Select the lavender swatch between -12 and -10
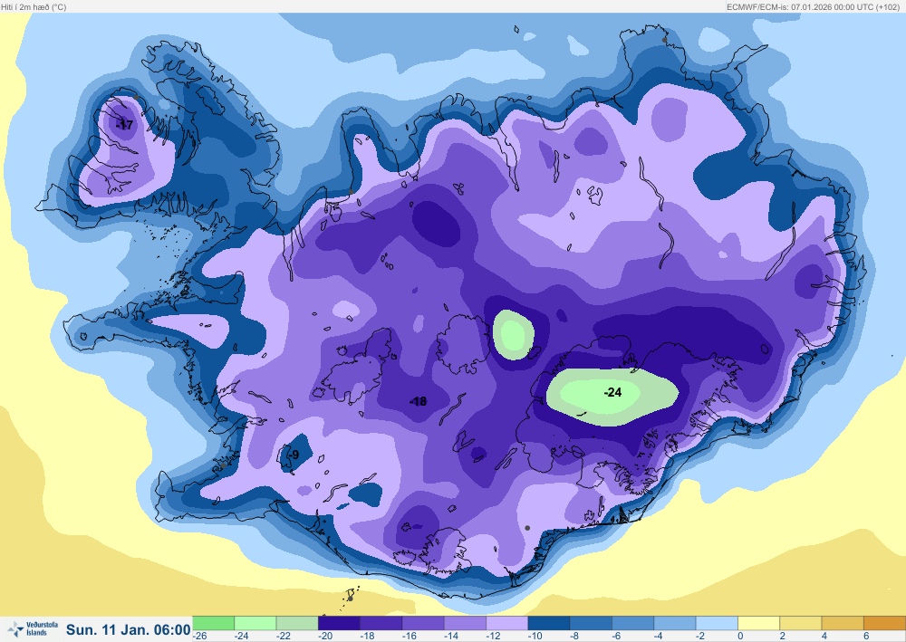 (x=506, y=623)
